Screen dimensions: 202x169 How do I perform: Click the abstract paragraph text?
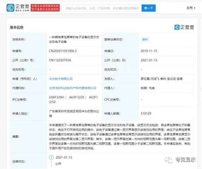point(120,137)
